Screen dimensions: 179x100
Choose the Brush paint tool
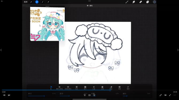tap(127, 2)
